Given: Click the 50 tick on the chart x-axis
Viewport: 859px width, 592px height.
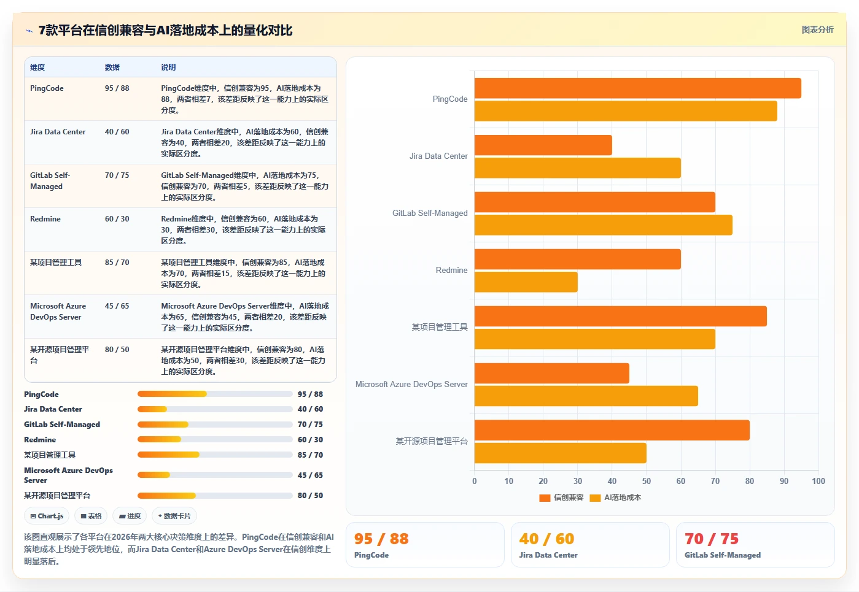Looking at the screenshot, I should (x=647, y=482).
